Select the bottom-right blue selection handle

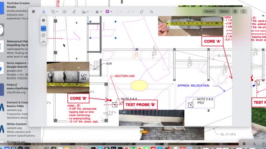116,38
